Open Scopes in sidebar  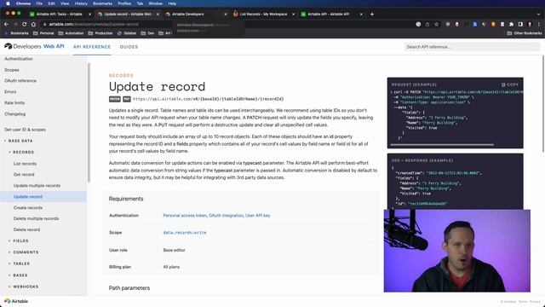pos(11,70)
